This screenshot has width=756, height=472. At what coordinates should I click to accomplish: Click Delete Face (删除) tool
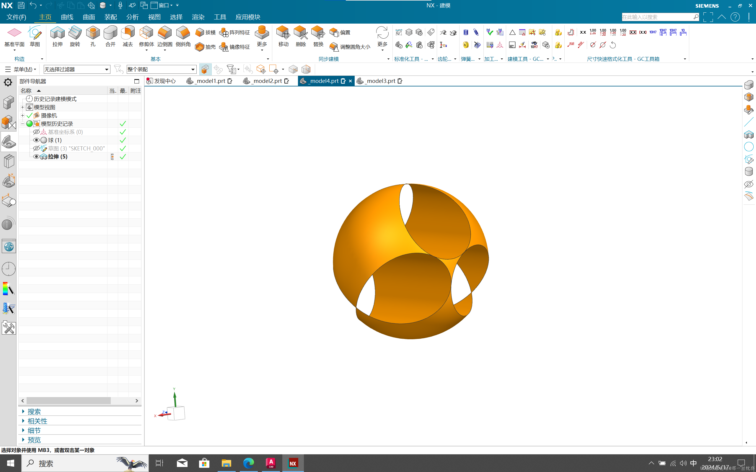[301, 37]
